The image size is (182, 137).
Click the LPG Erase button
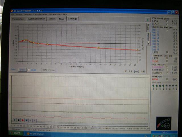[x=51, y=70]
